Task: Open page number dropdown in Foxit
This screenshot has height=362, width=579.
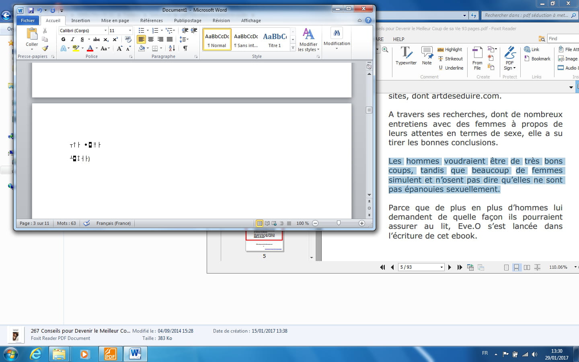Action: (441, 267)
